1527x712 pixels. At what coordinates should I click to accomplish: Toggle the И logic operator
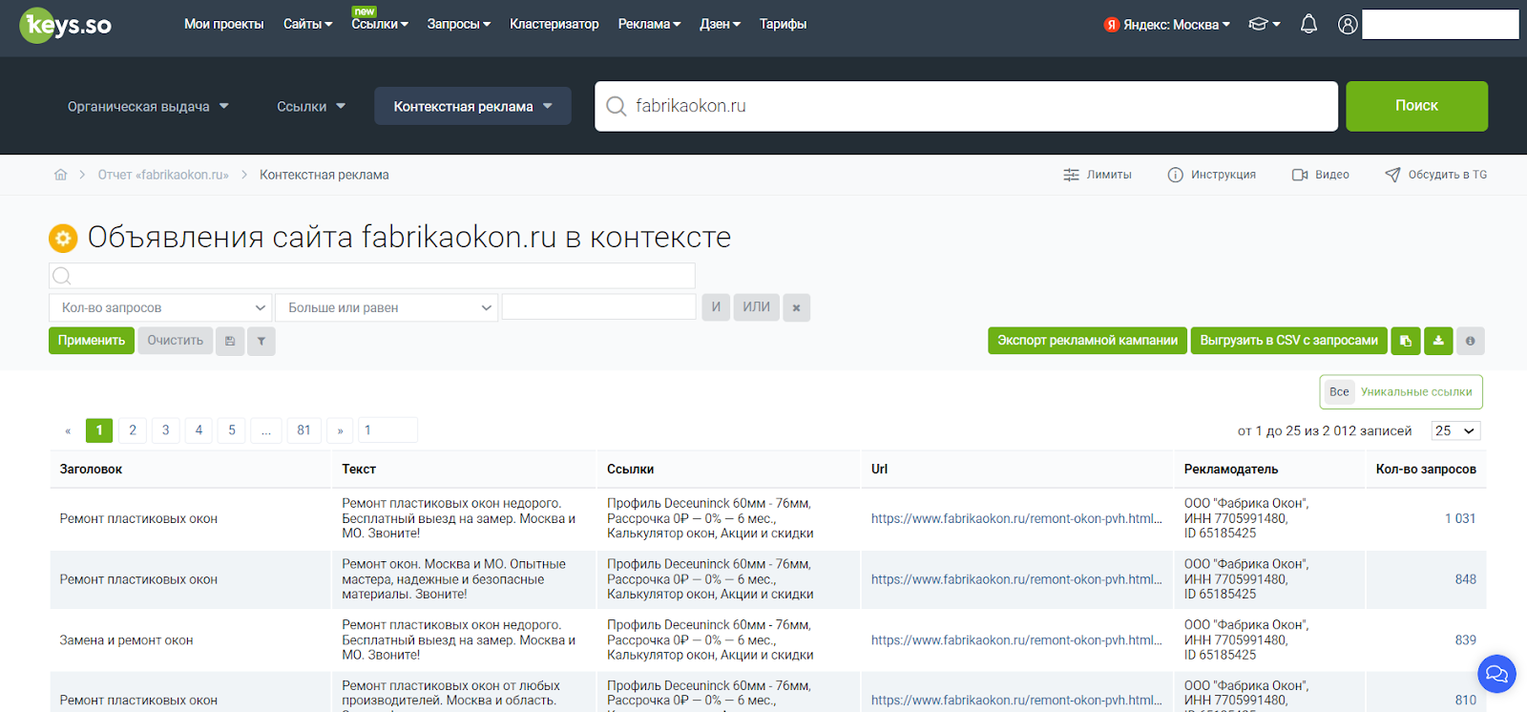(x=716, y=307)
